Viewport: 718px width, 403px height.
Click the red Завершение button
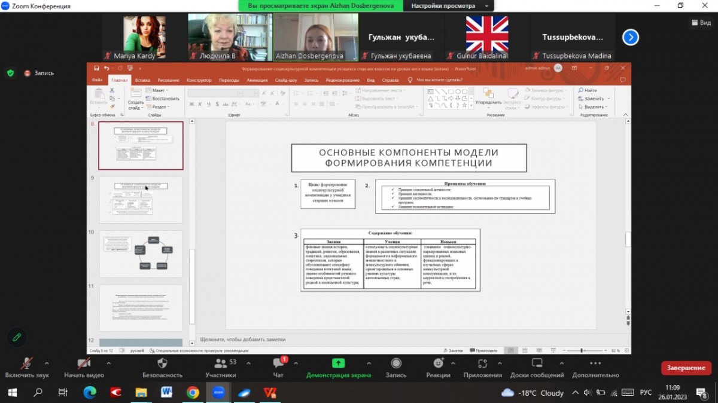686,368
